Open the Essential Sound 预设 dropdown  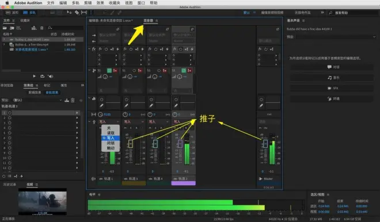click(x=336, y=37)
